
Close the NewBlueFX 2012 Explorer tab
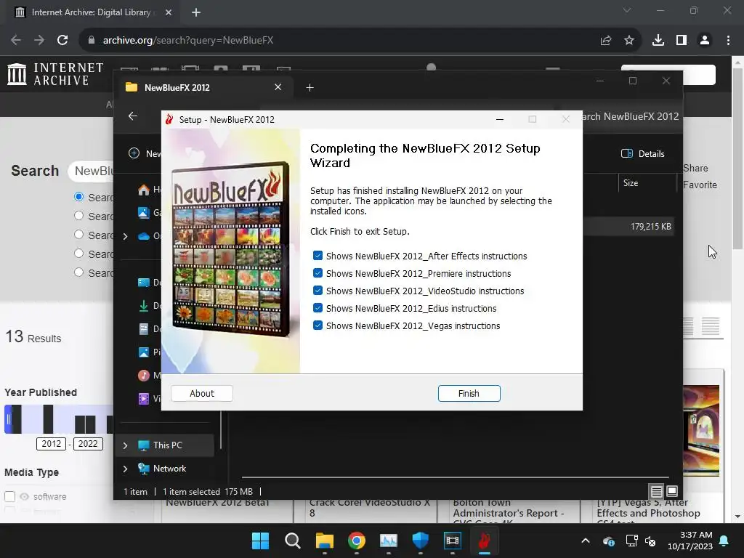coord(278,87)
